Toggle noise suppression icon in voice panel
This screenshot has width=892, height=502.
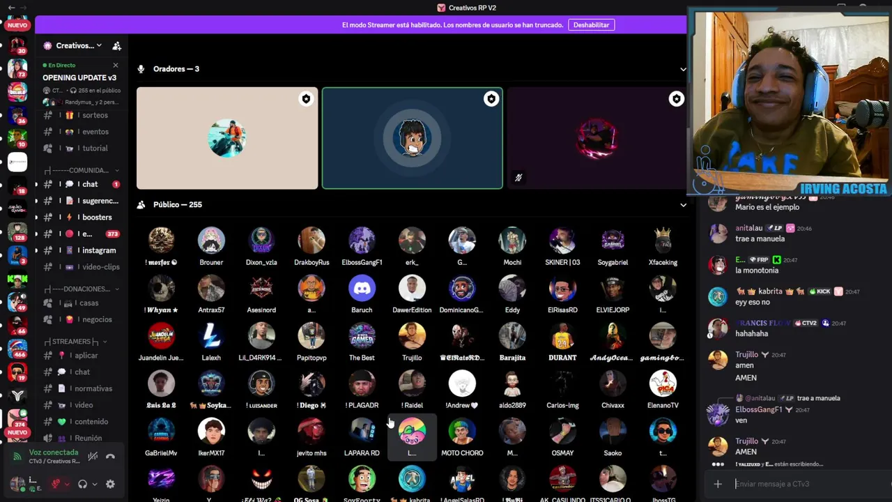[x=93, y=457]
